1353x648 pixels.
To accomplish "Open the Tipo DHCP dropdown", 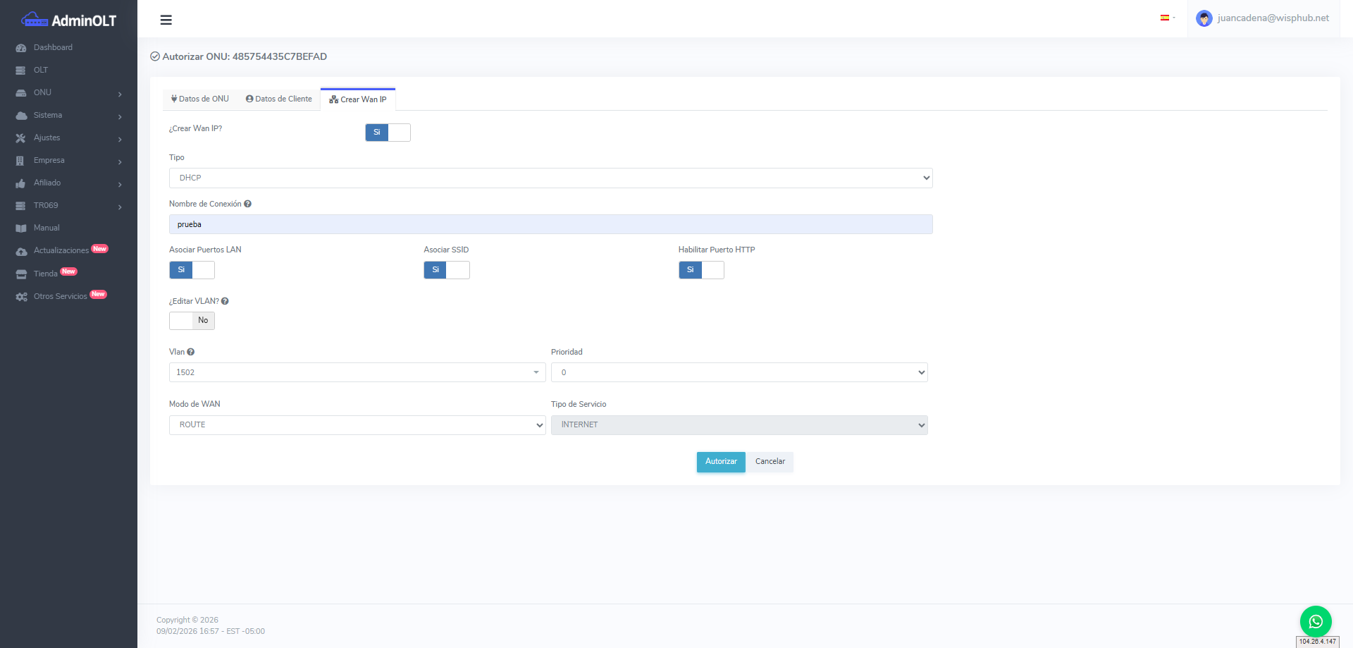I will [550, 178].
